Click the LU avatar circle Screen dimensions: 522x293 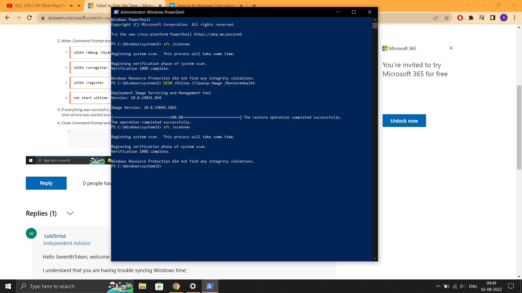click(x=31, y=233)
